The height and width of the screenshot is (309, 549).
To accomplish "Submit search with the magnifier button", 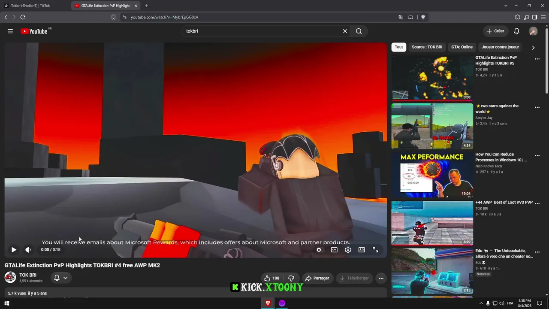I will [359, 31].
